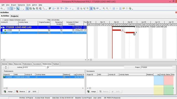The width and height of the screenshot is (177, 99).
Task: Click sort arrow in Successors Activity ID header
Action: tap(118, 75)
